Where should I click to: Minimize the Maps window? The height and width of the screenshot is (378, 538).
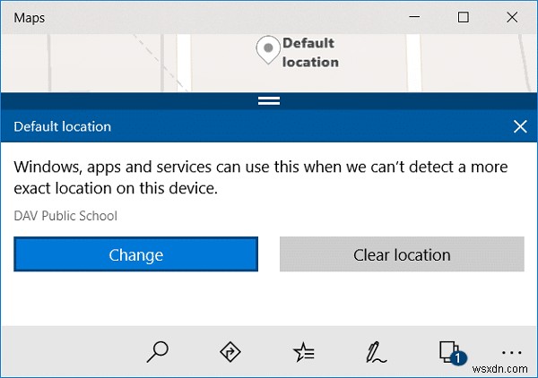pos(413,17)
